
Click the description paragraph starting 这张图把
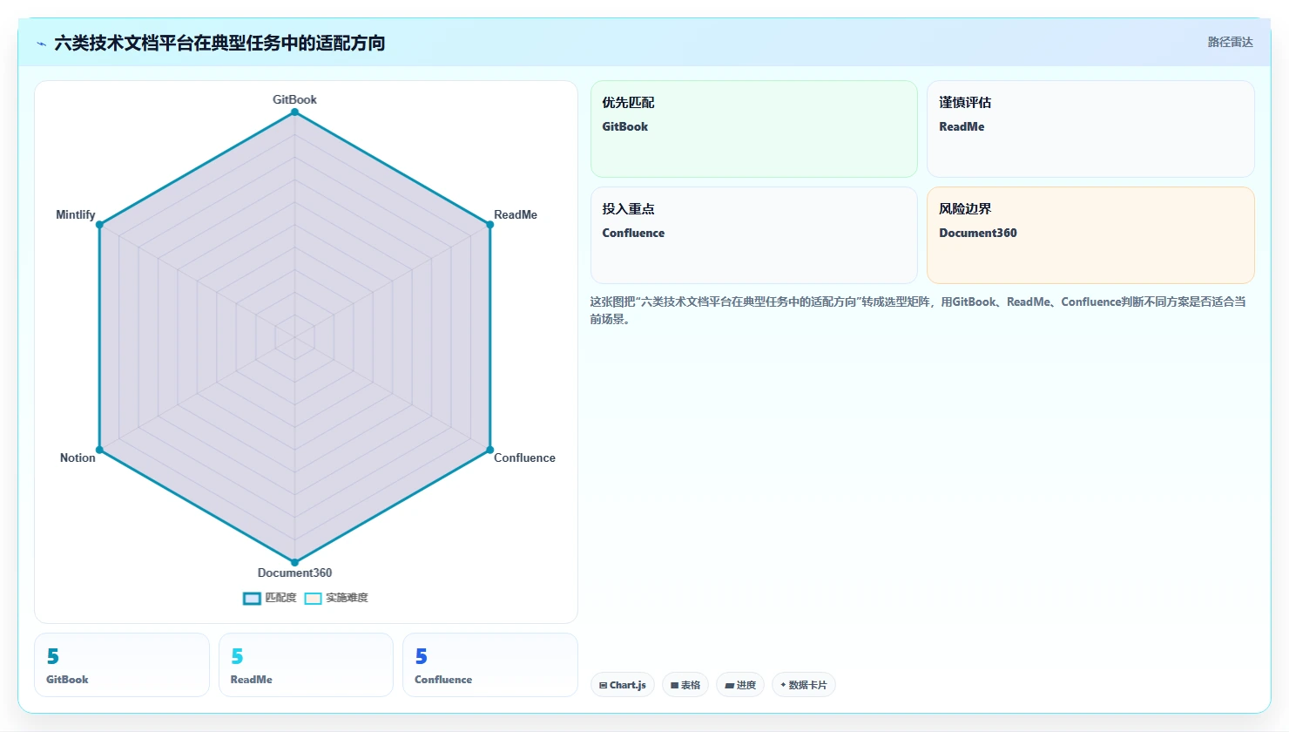(x=919, y=310)
